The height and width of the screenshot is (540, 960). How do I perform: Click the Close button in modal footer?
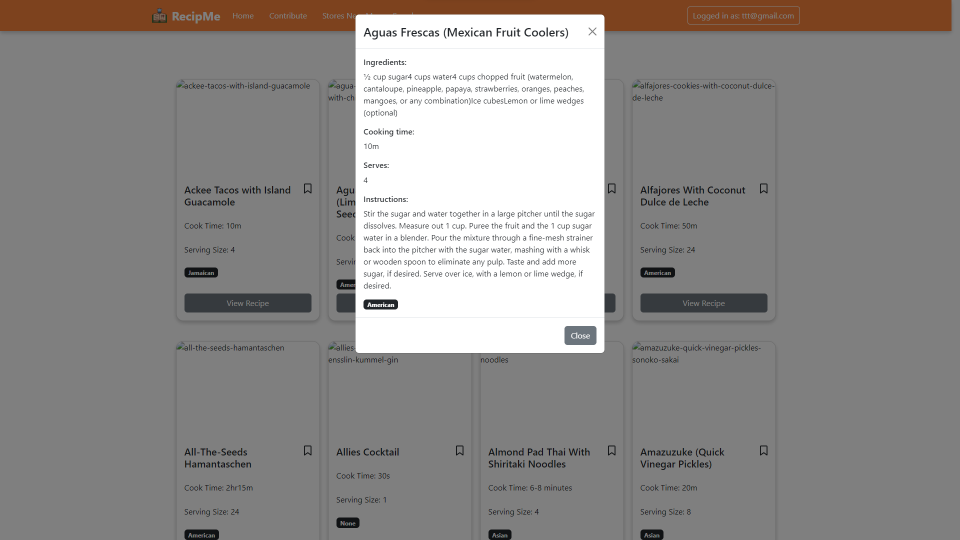(x=580, y=335)
